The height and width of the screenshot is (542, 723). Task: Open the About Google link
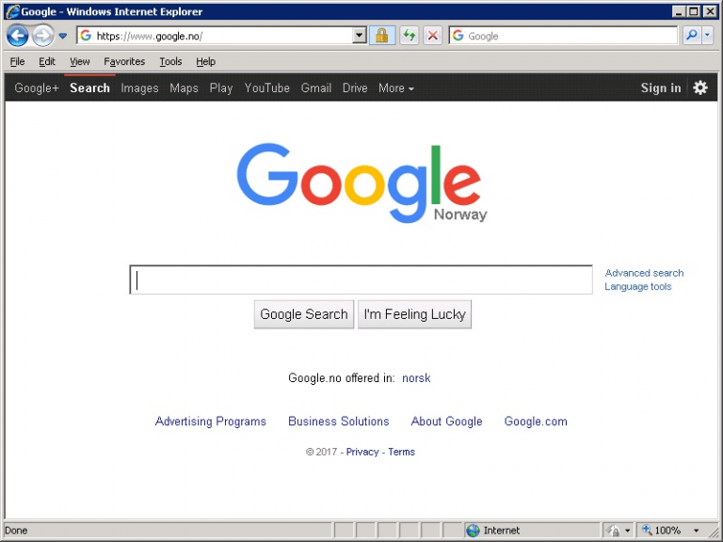click(446, 422)
